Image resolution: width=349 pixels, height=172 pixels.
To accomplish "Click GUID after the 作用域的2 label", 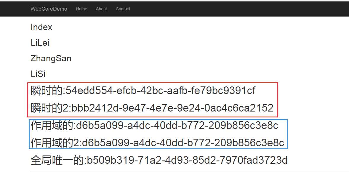I will click(183, 143).
